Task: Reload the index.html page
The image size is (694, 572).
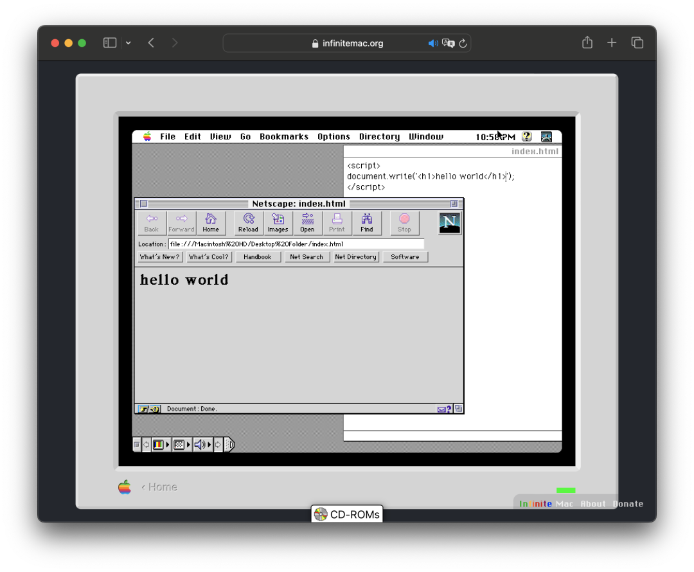Action: tap(248, 222)
